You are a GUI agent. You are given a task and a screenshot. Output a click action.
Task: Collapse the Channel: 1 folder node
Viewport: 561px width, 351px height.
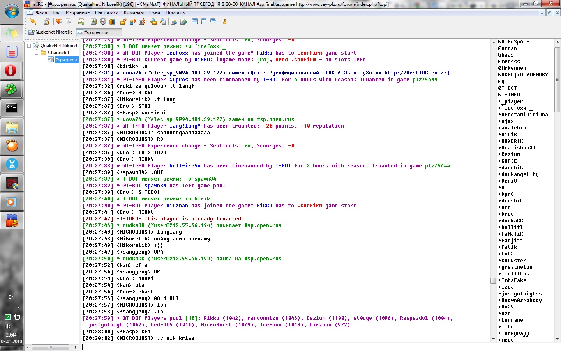37,53
